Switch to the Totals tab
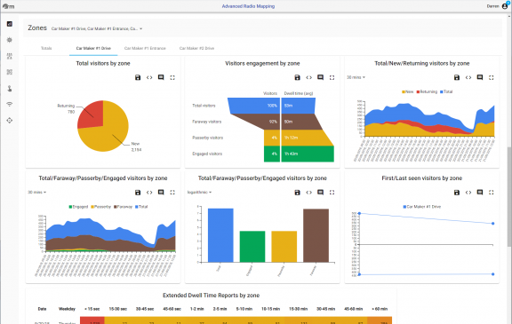Viewport: 512px width, 324px height. click(46, 48)
